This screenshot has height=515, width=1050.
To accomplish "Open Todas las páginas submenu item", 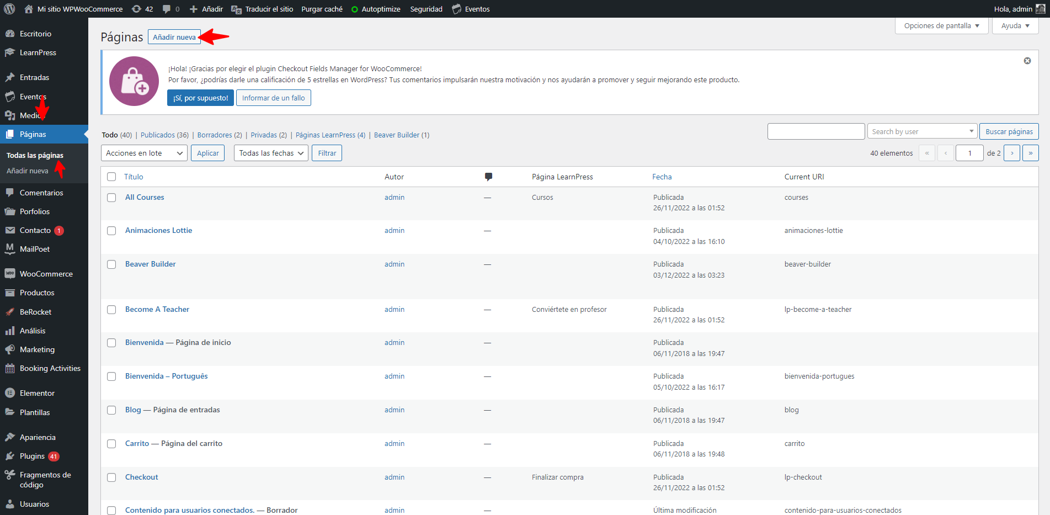I will [x=35, y=155].
